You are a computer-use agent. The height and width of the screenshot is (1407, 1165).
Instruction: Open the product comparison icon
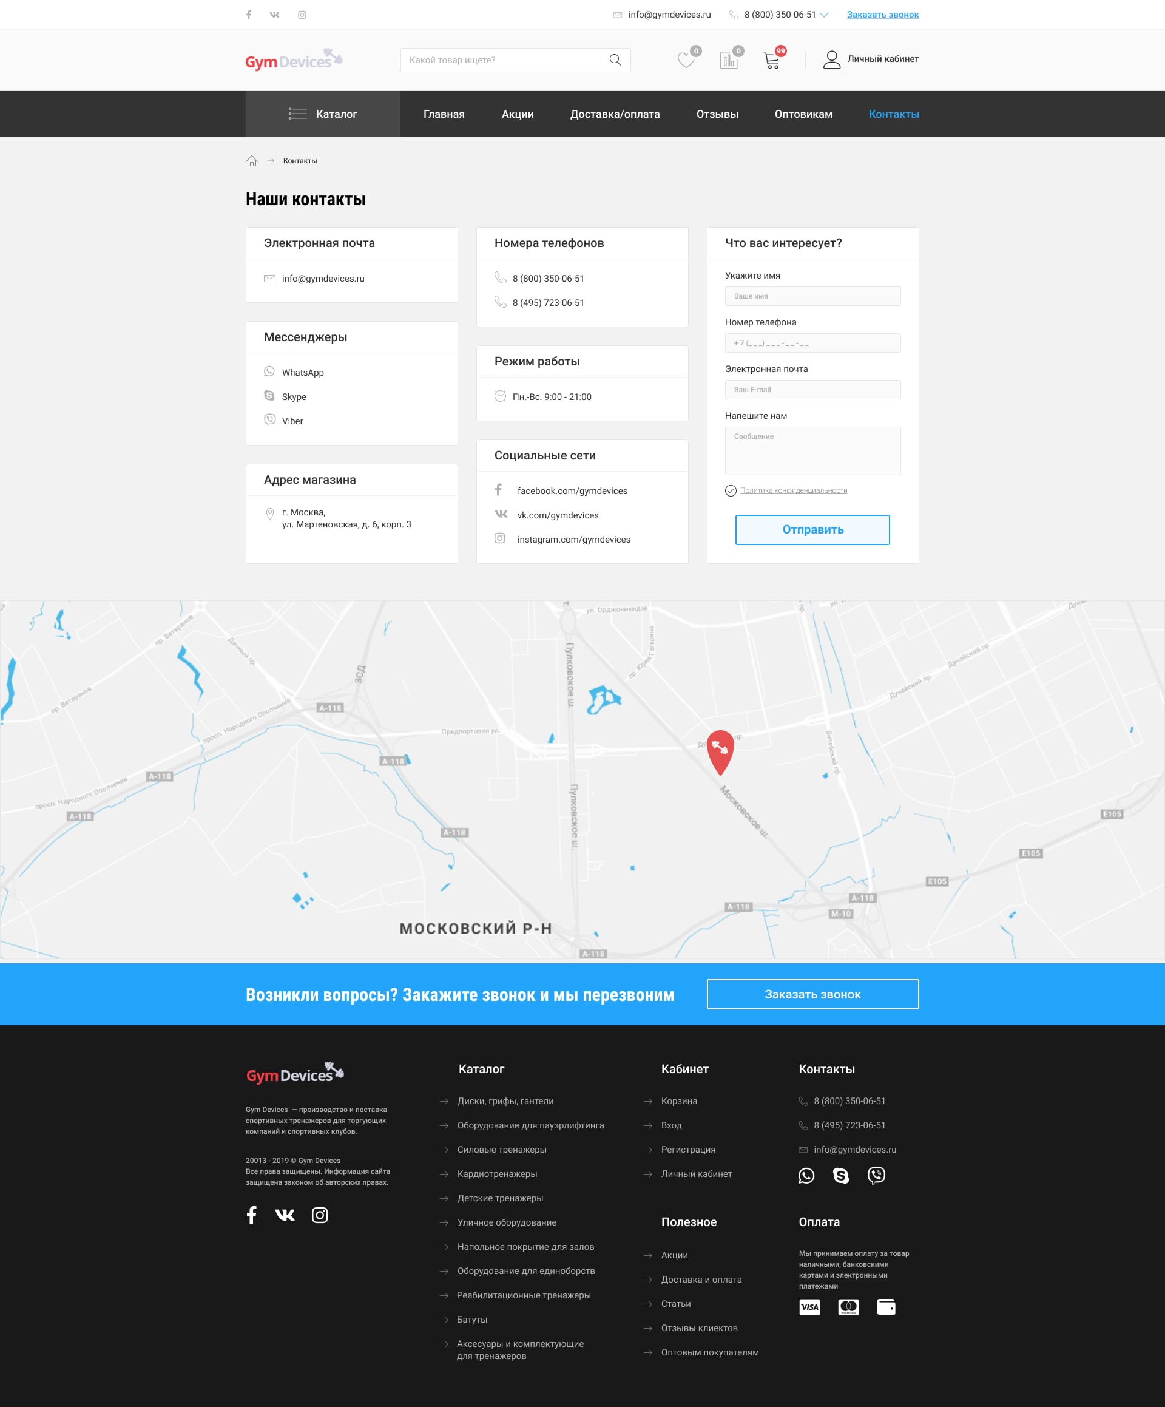click(x=728, y=59)
